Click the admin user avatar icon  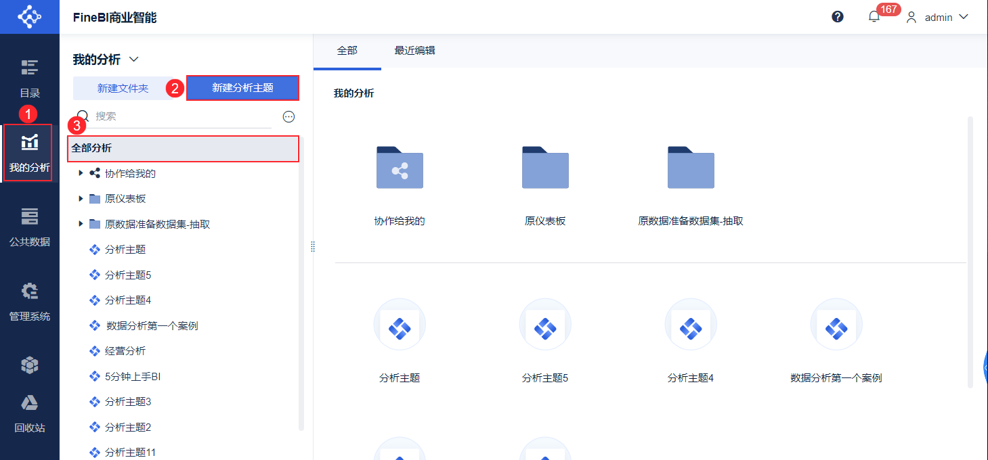[x=911, y=18]
